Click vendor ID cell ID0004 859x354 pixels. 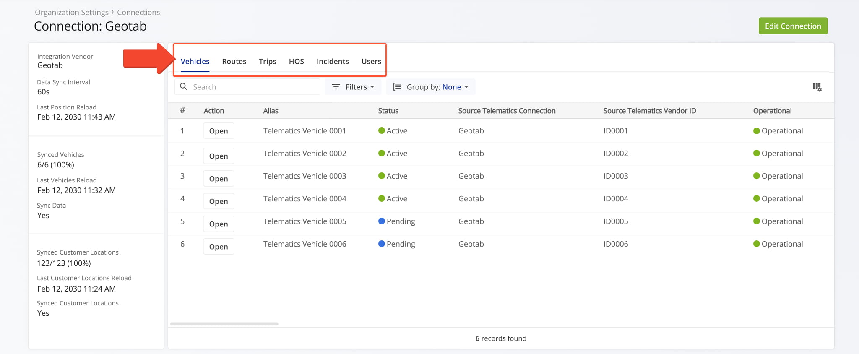(x=616, y=199)
